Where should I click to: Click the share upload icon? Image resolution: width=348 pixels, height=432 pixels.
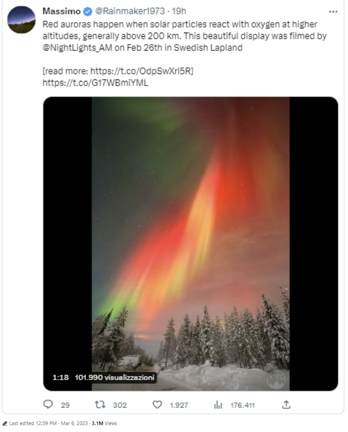click(286, 404)
